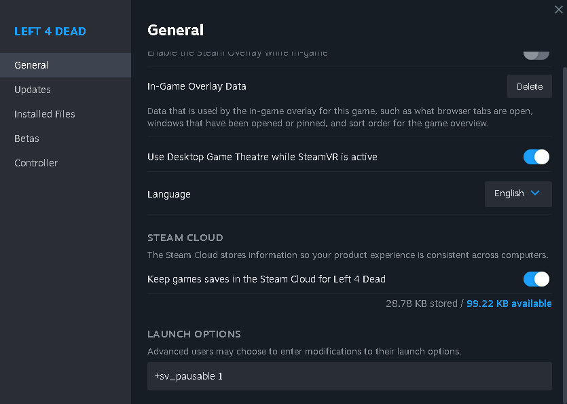Click the launch options text field

[x=349, y=375]
